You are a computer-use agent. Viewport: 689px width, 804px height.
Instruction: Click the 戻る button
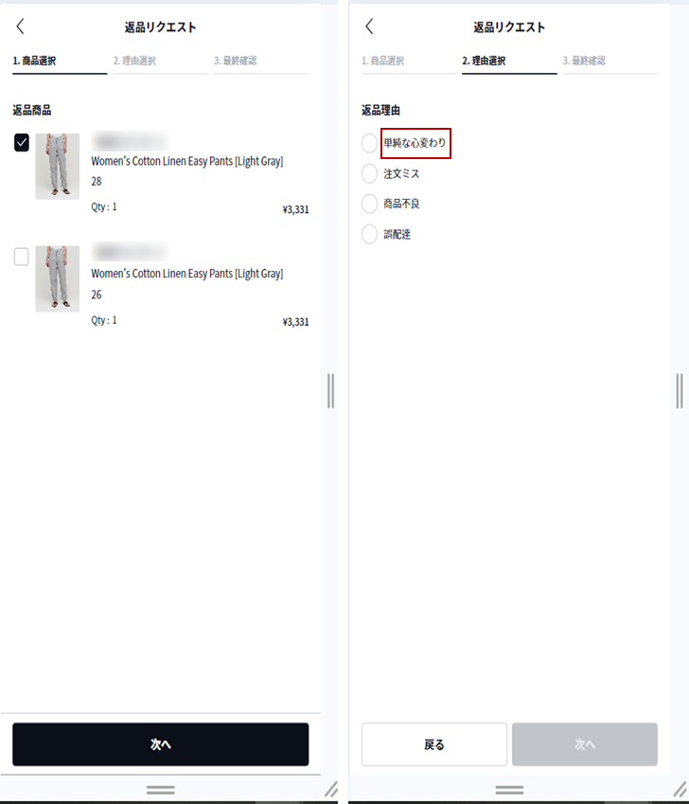pyautogui.click(x=433, y=744)
